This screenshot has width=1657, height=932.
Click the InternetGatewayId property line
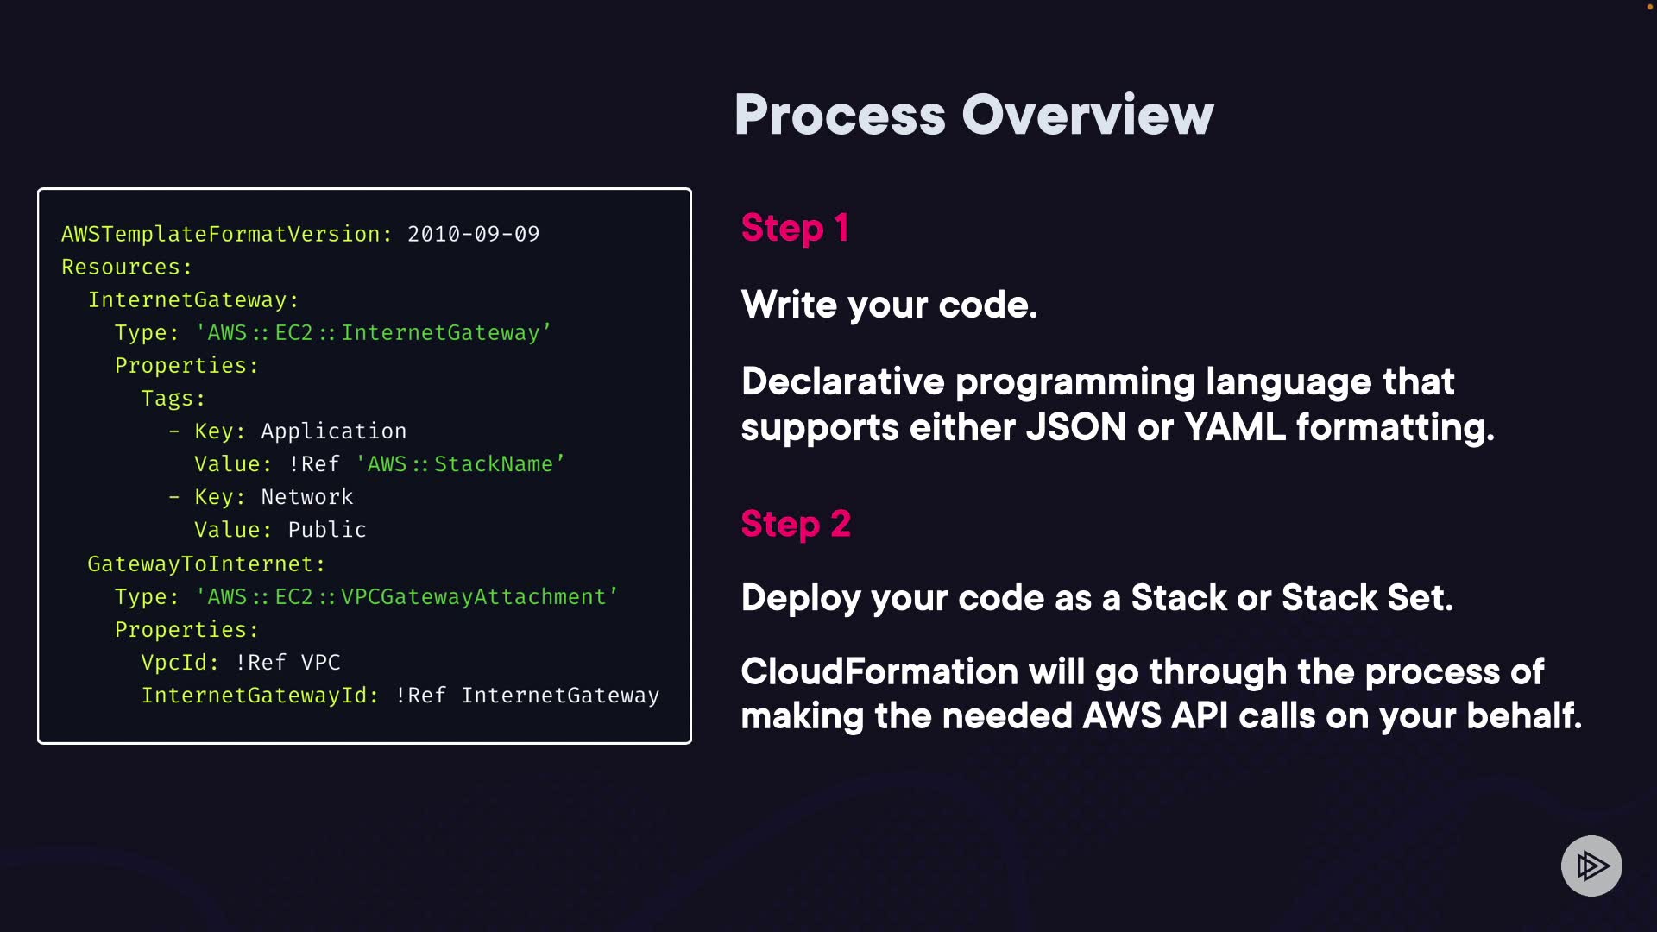pyautogui.click(x=400, y=696)
